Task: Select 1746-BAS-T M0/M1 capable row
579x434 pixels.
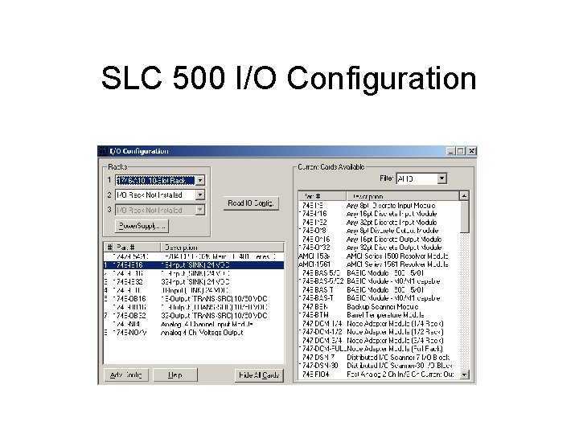Action: coord(379,298)
